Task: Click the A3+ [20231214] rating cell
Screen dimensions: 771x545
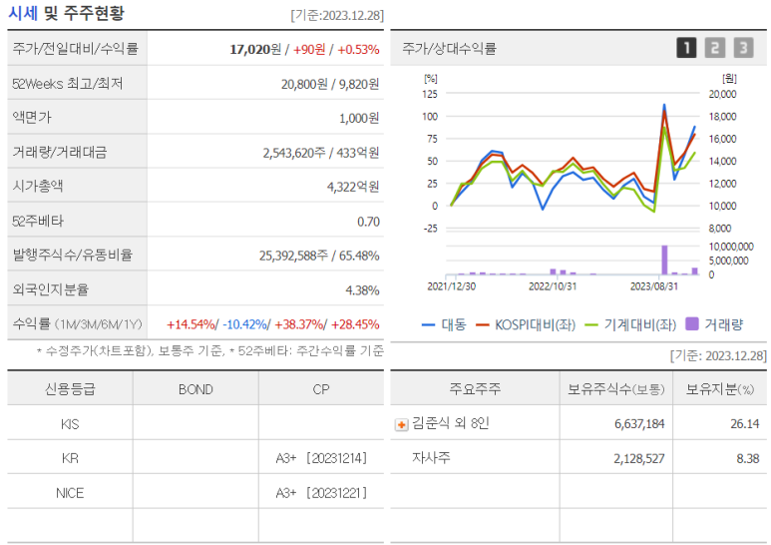Action: click(321, 458)
